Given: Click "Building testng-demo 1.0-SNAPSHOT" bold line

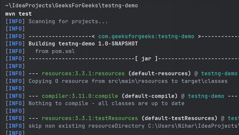Looking at the screenshot, I should tap(83, 43).
